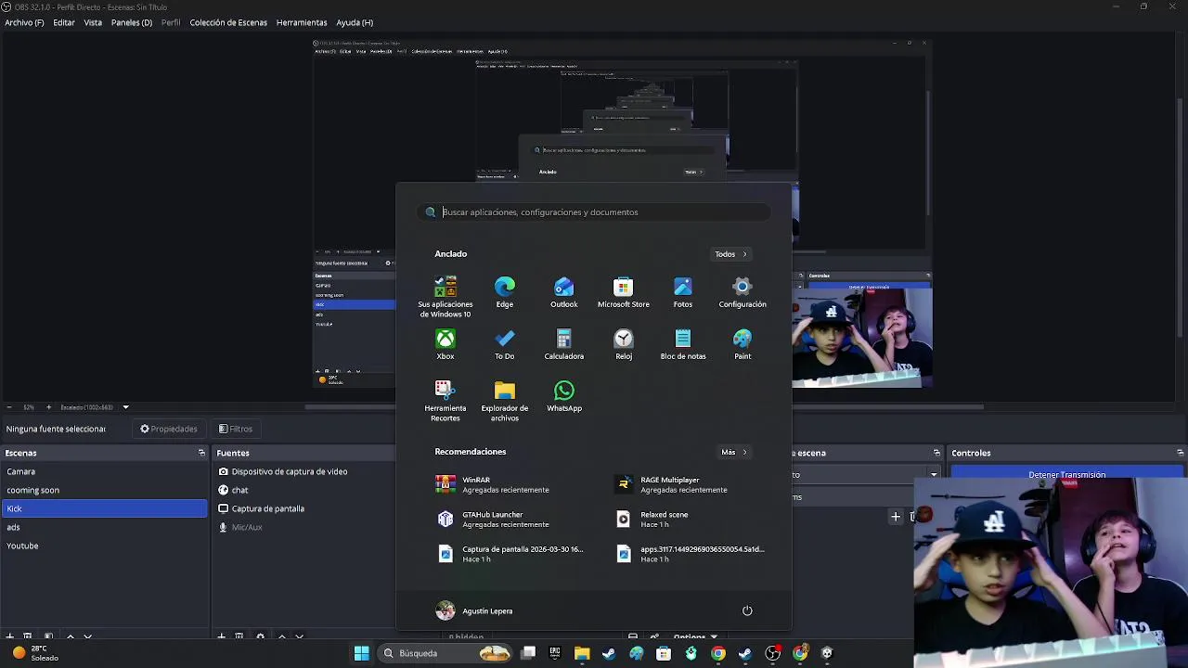The width and height of the screenshot is (1188, 668).
Task: Open the Vista menu
Action: click(93, 22)
